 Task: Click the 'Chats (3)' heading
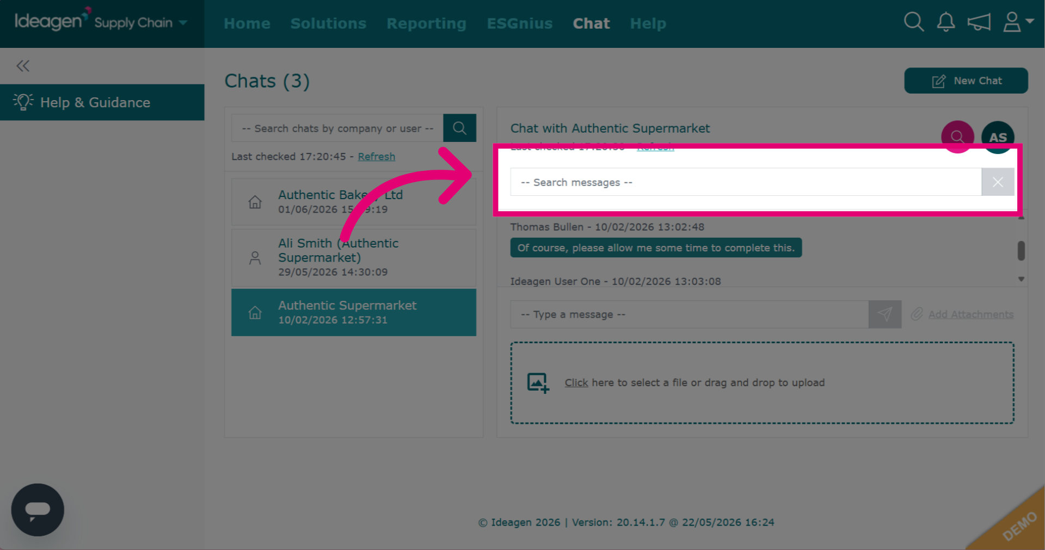pos(267,81)
